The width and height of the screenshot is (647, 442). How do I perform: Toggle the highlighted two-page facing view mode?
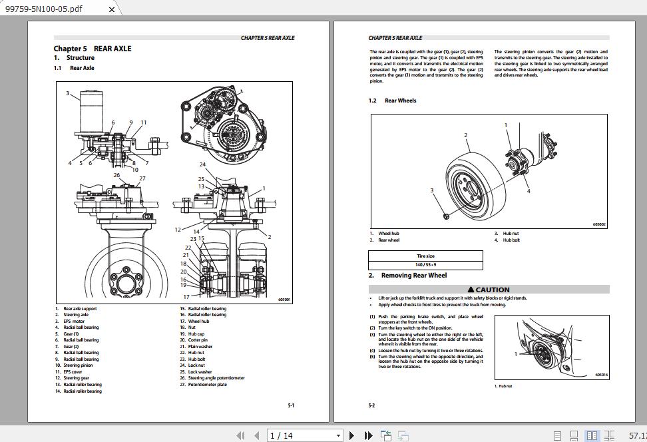[x=592, y=435]
